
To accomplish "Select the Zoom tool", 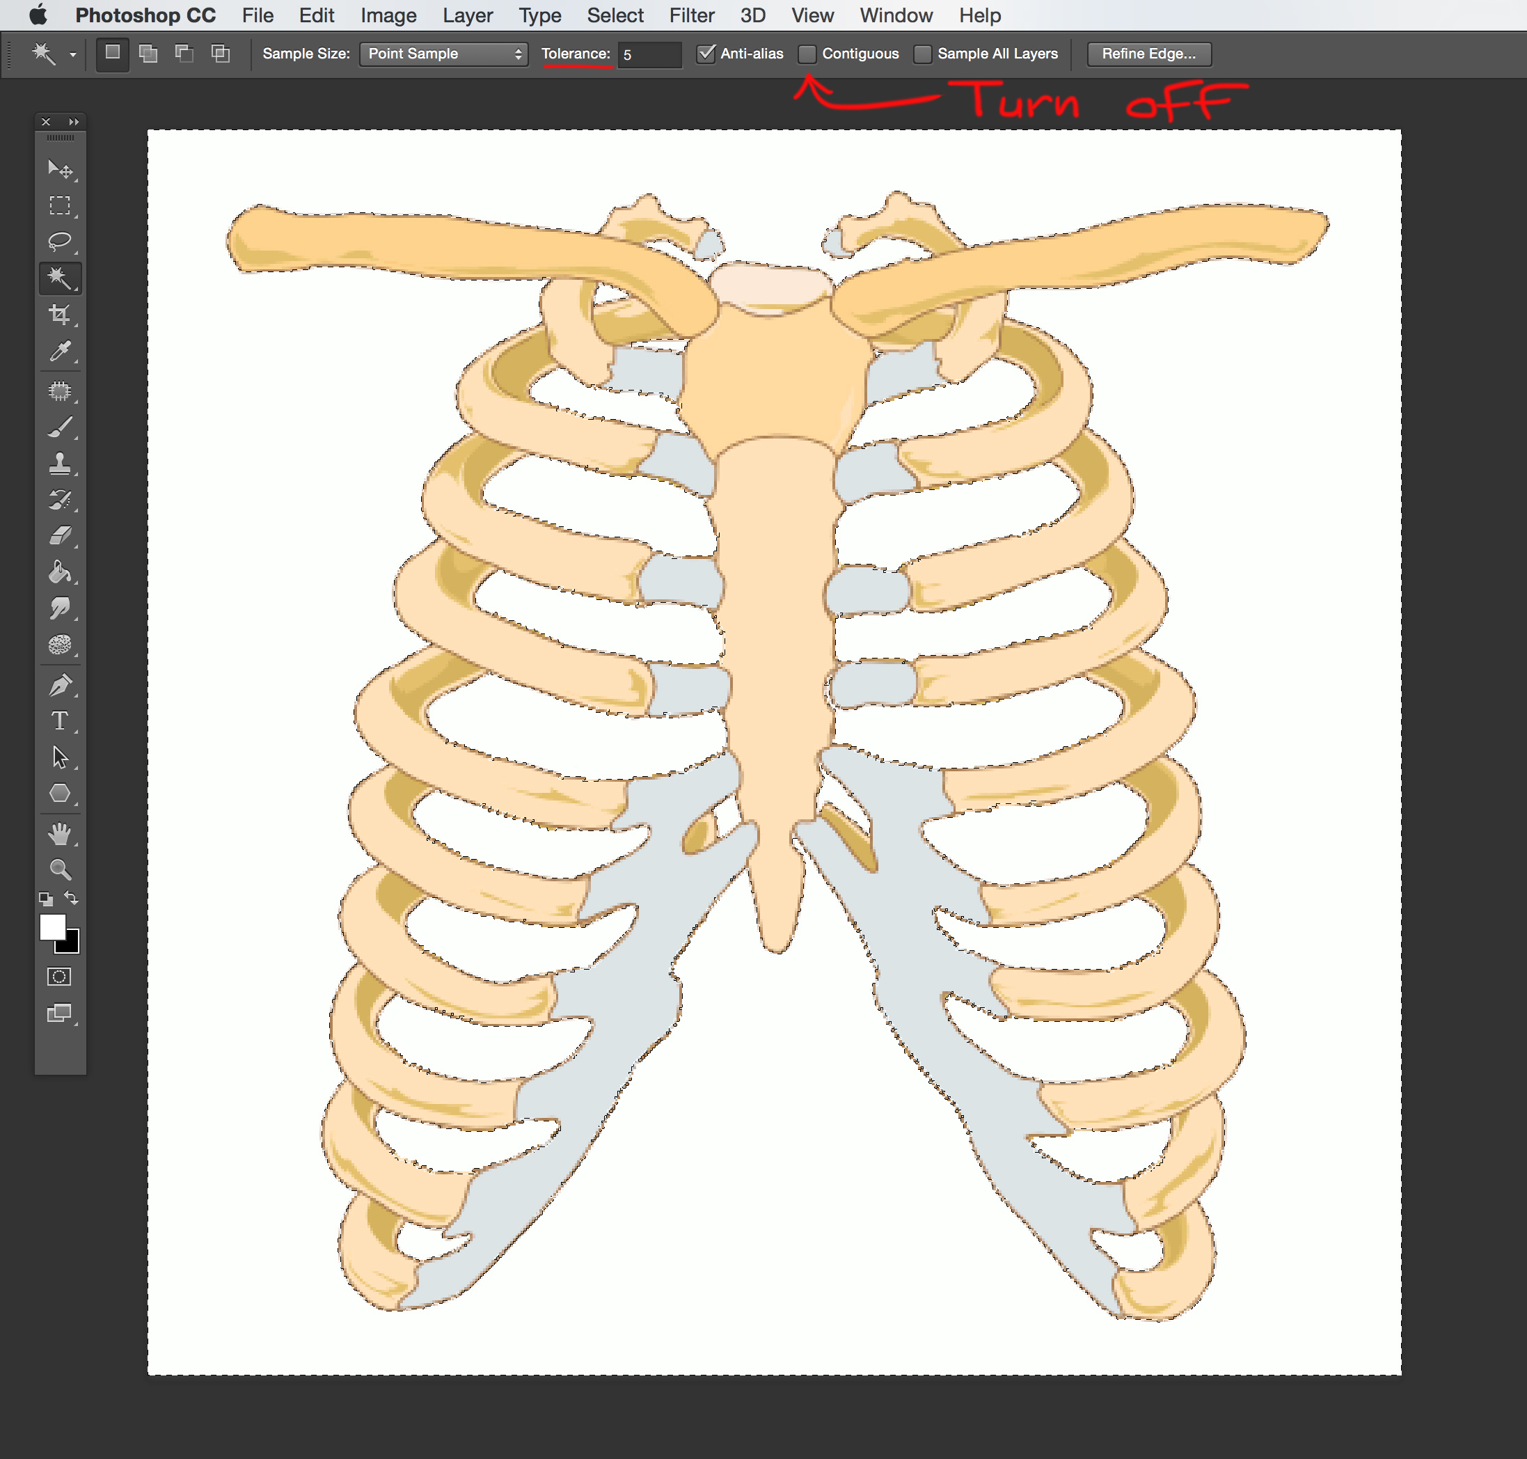I will (x=60, y=869).
